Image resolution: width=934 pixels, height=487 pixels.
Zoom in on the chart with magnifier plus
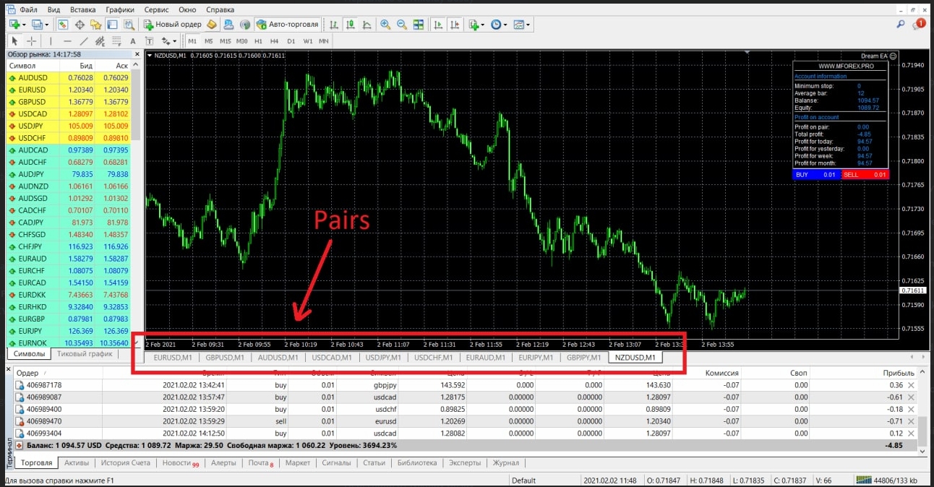tap(385, 25)
